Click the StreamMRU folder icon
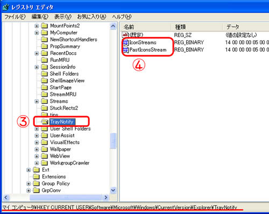The width and height of the screenshot is (269, 214). pyautogui.click(x=45, y=94)
